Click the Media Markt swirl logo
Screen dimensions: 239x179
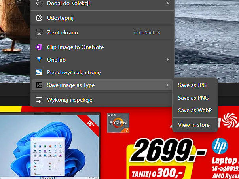coord(230,120)
